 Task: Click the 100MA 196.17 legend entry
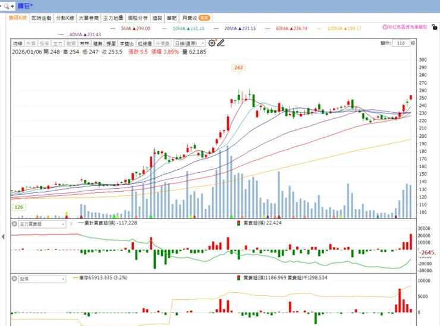340,29
